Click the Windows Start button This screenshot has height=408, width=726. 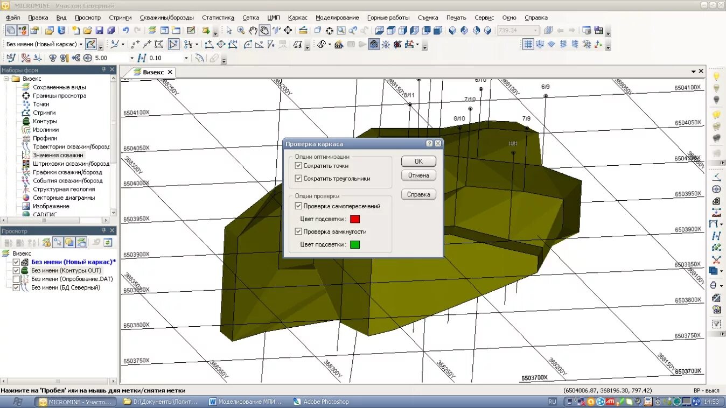coord(17,402)
